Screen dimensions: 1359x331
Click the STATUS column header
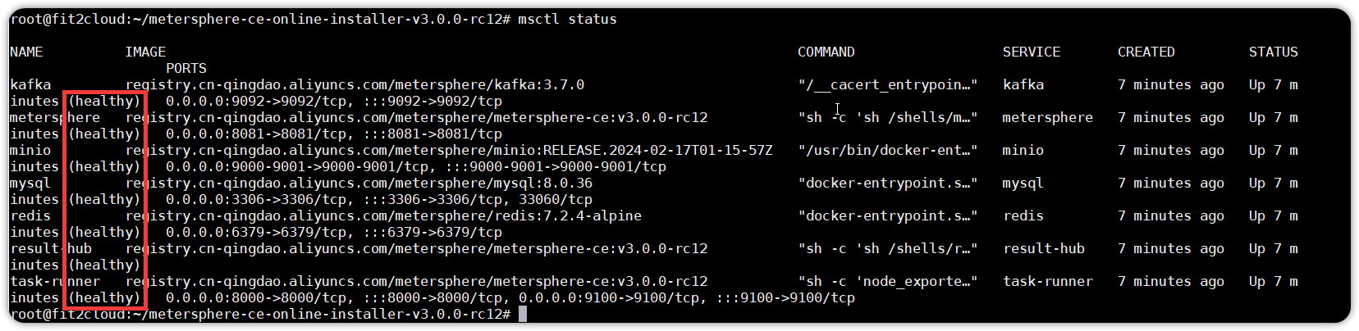click(1273, 52)
